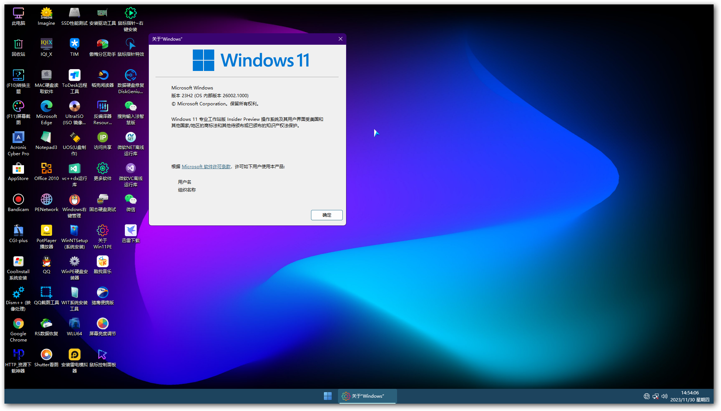Open 固态硬盘测试 desktop icon

103,203
